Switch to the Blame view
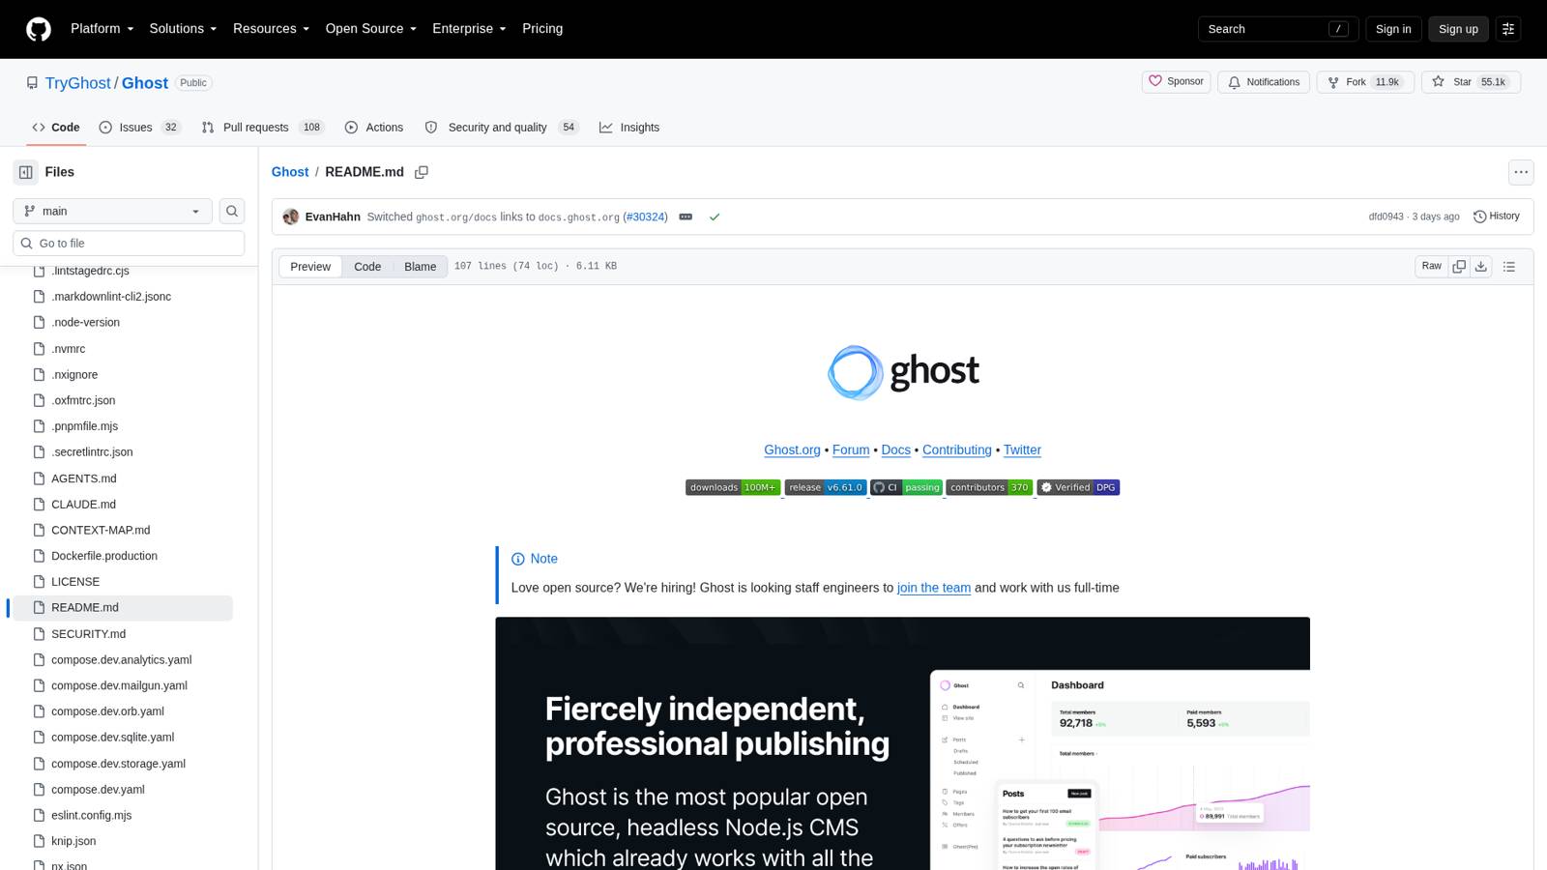The image size is (1547, 870). (x=420, y=267)
